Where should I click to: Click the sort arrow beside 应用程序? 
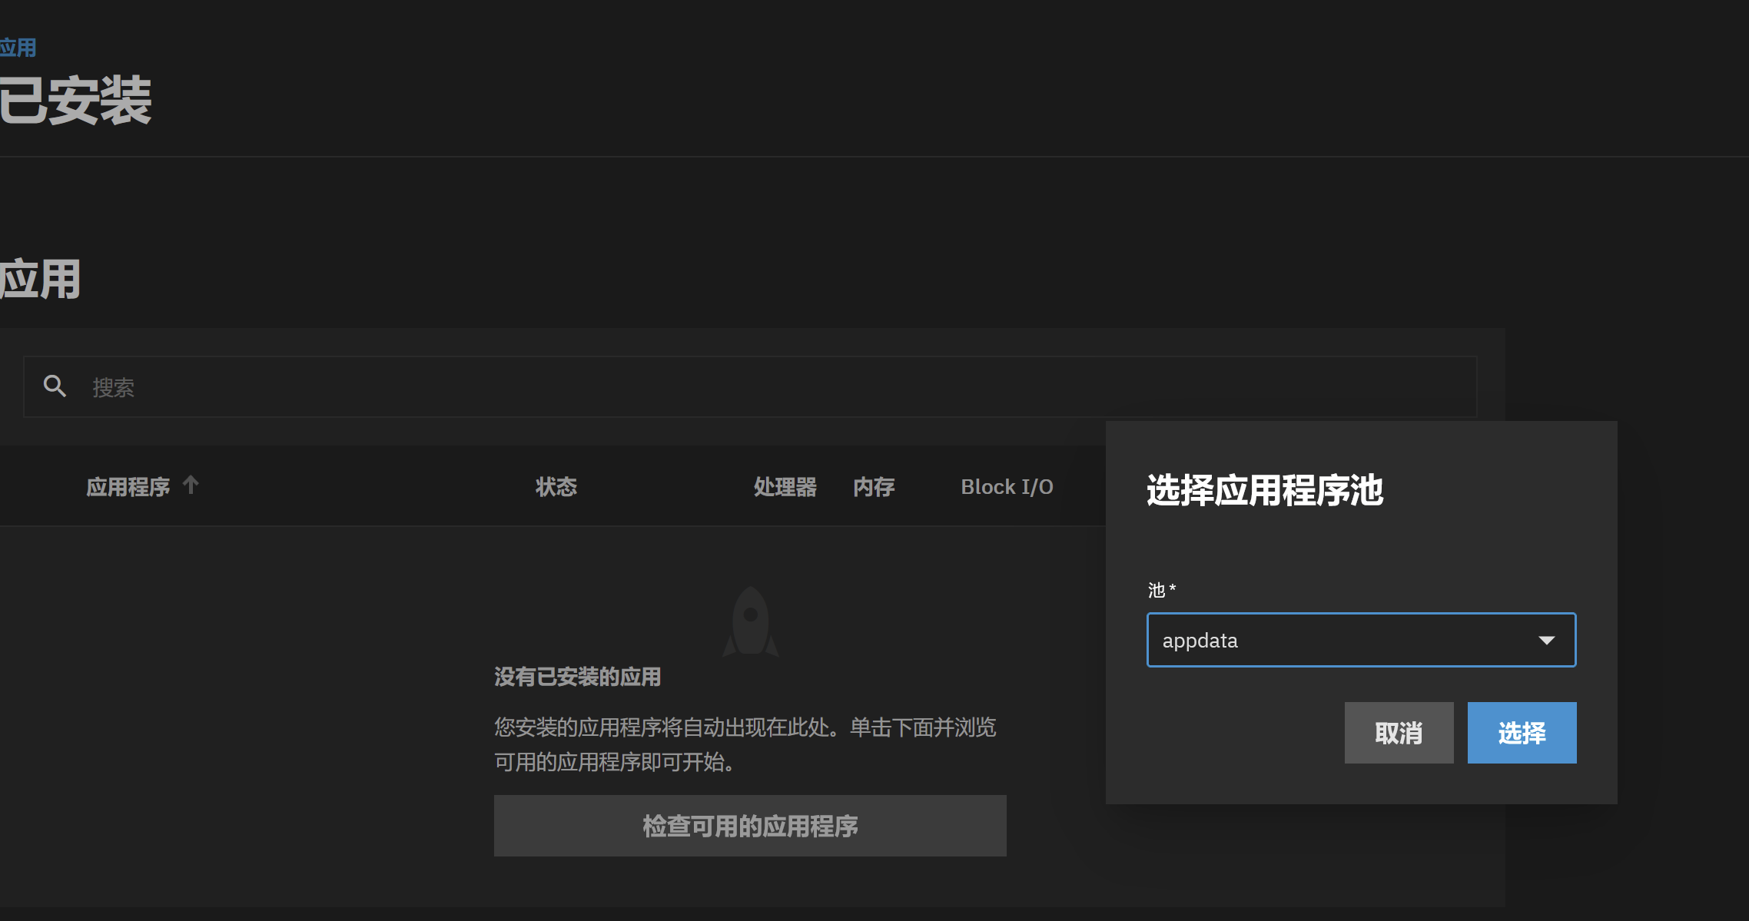[191, 485]
